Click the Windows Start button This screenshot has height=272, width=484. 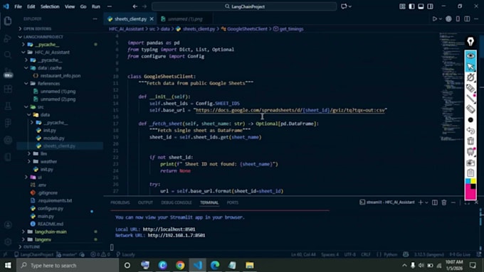(8, 265)
